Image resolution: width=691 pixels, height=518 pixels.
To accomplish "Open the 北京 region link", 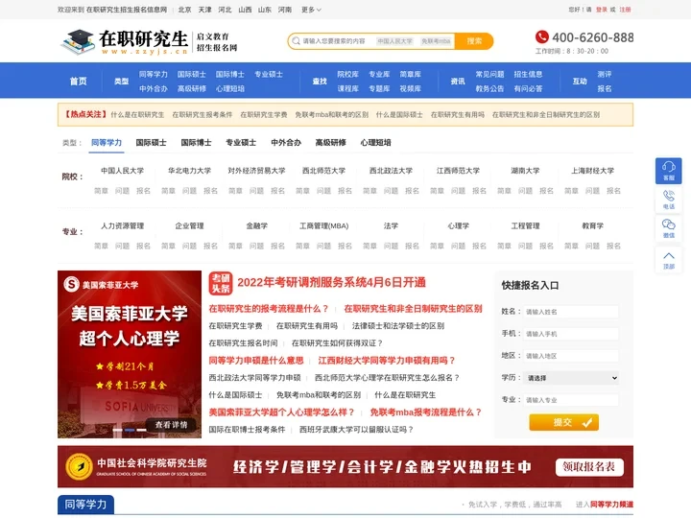I will click(184, 10).
